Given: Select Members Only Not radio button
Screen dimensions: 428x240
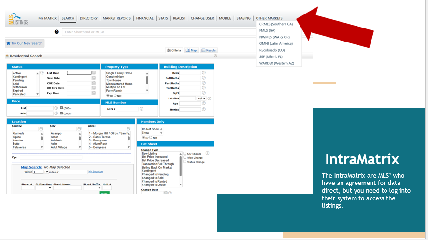Looking at the screenshot, I should coord(151,138).
